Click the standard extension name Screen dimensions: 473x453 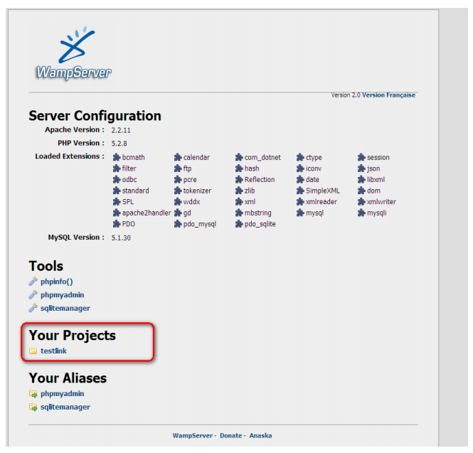tap(135, 191)
